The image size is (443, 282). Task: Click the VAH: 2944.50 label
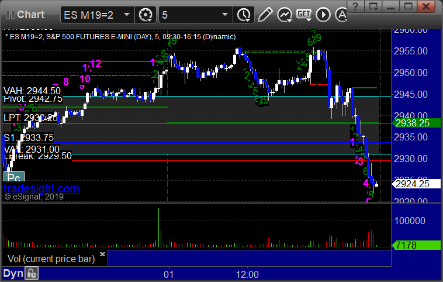click(x=32, y=91)
